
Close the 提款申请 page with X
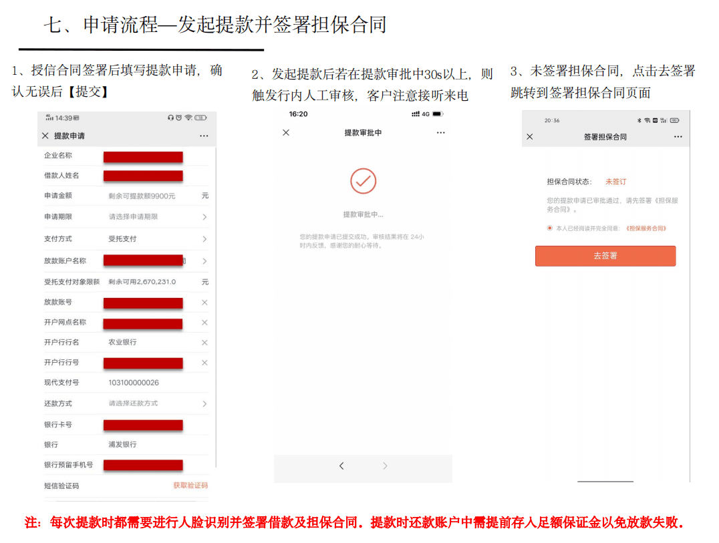click(45, 136)
